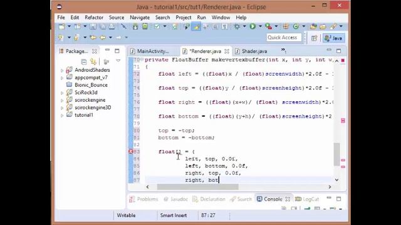Click the lint check checkbox icon in toolbar

pos(157,26)
